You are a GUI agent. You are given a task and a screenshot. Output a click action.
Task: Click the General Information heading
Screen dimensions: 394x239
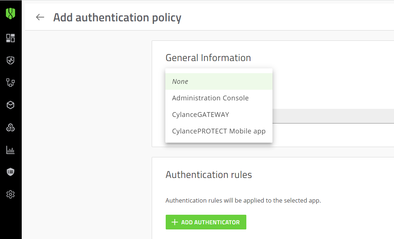[x=208, y=58]
